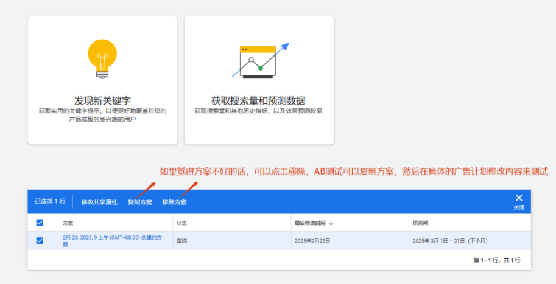Click the sort arrow beside 最后修改时间
Image resolution: width=556 pixels, height=284 pixels.
coord(331,223)
